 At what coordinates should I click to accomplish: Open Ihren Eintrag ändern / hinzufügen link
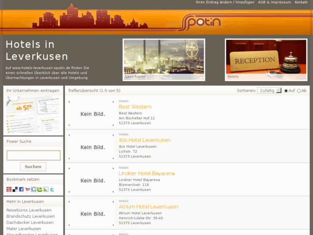tap(225, 2)
